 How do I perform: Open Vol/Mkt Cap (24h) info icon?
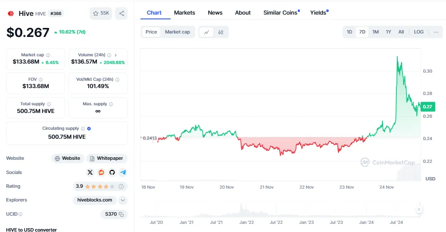click(x=118, y=80)
